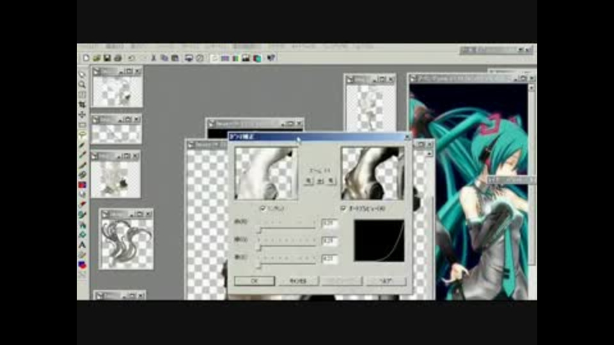Click the after preview image in dialog
The height and width of the screenshot is (345, 614).
[372, 174]
